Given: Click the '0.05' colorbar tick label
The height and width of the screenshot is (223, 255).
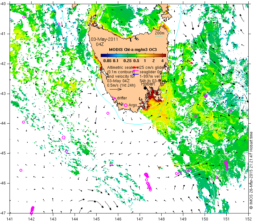Looking at the screenshot, I should pos(107,61).
